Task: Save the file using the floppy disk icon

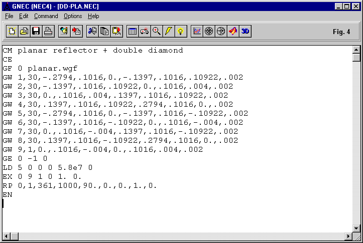Action: click(36, 31)
